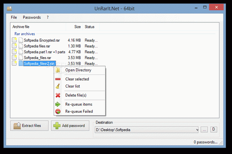Click file icon of Softpedia_files-2.rar
This screenshot has height=154, width=232.
tap(21, 63)
